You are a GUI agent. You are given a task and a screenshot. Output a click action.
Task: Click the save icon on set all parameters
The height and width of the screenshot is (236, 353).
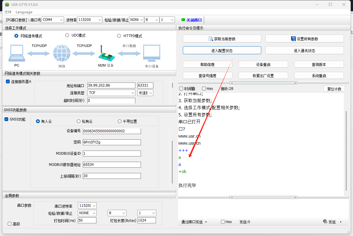pos(293,39)
